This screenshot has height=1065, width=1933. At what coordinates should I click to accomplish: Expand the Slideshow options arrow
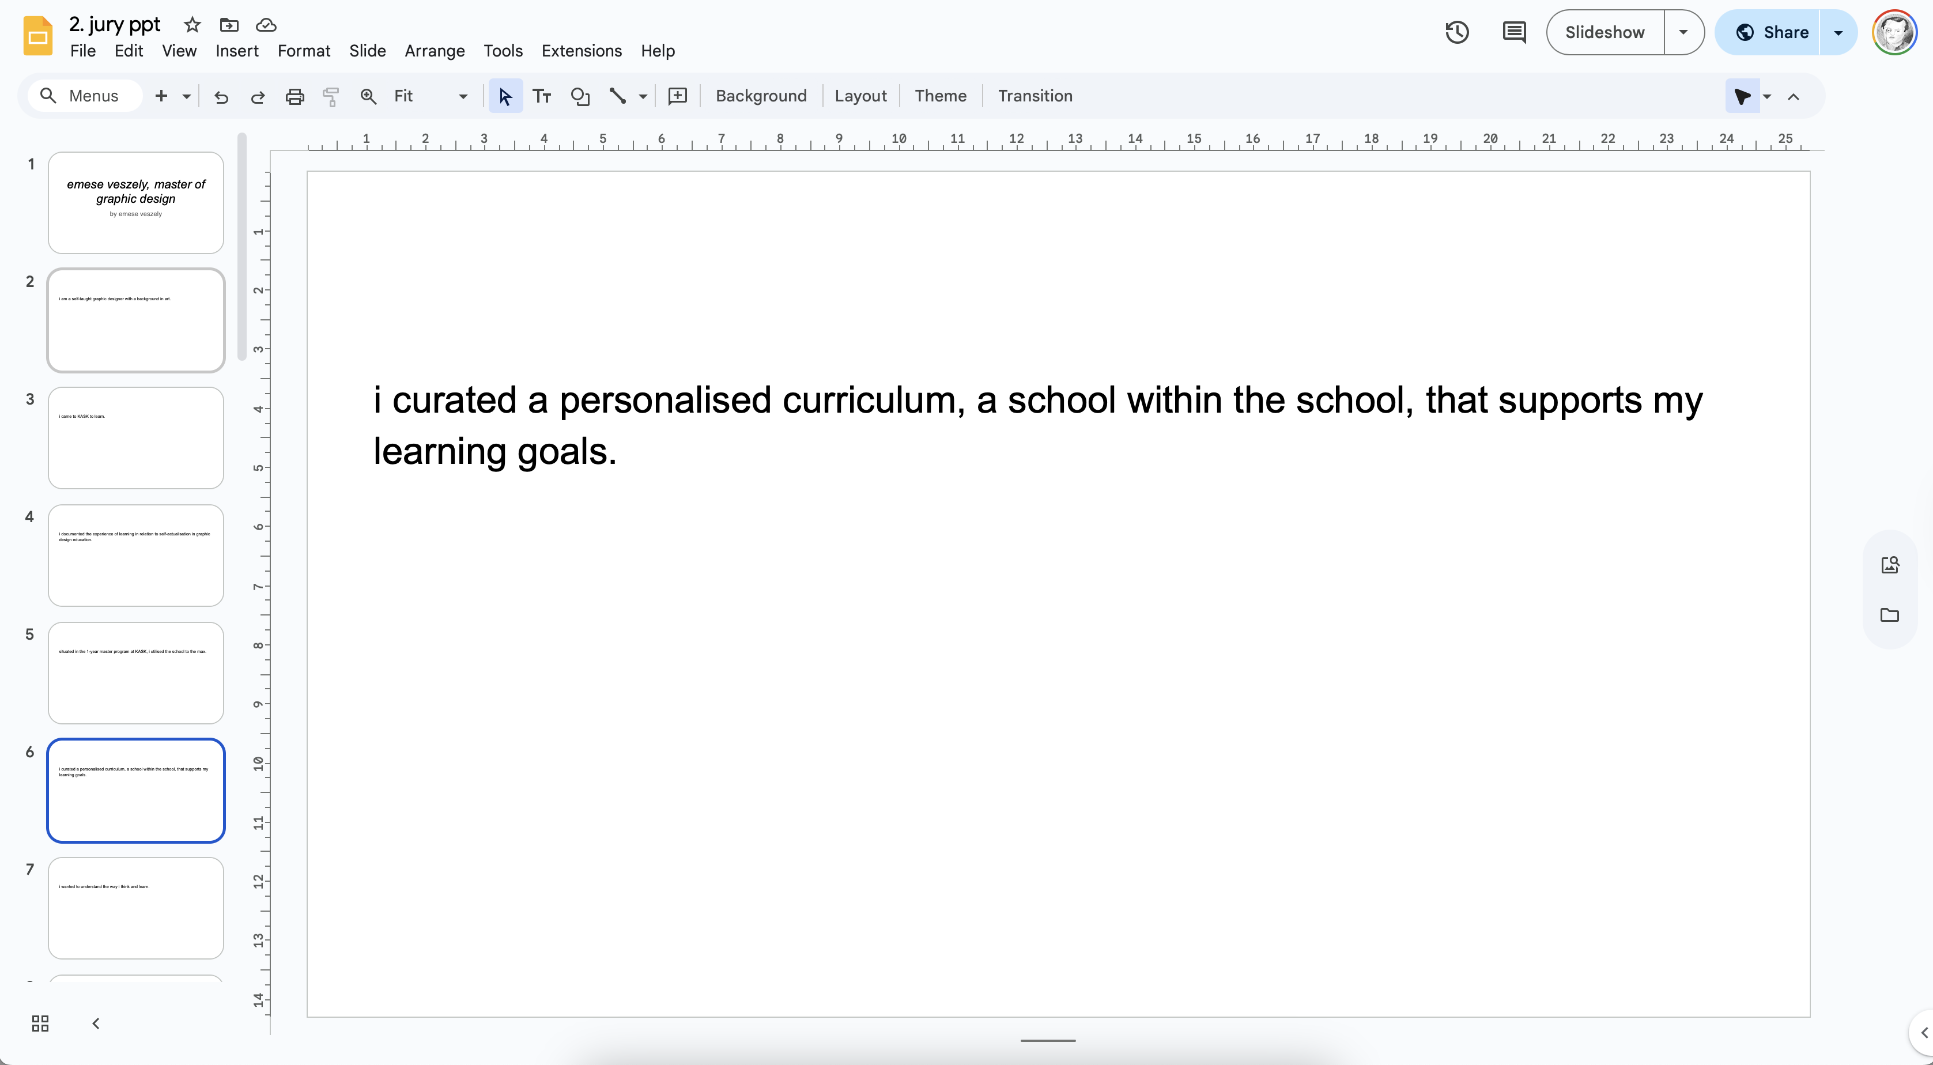(1683, 32)
